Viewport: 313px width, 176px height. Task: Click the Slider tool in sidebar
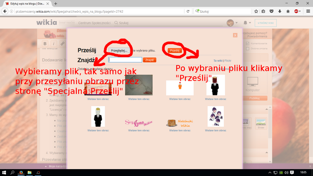pyautogui.click(x=261, y=123)
